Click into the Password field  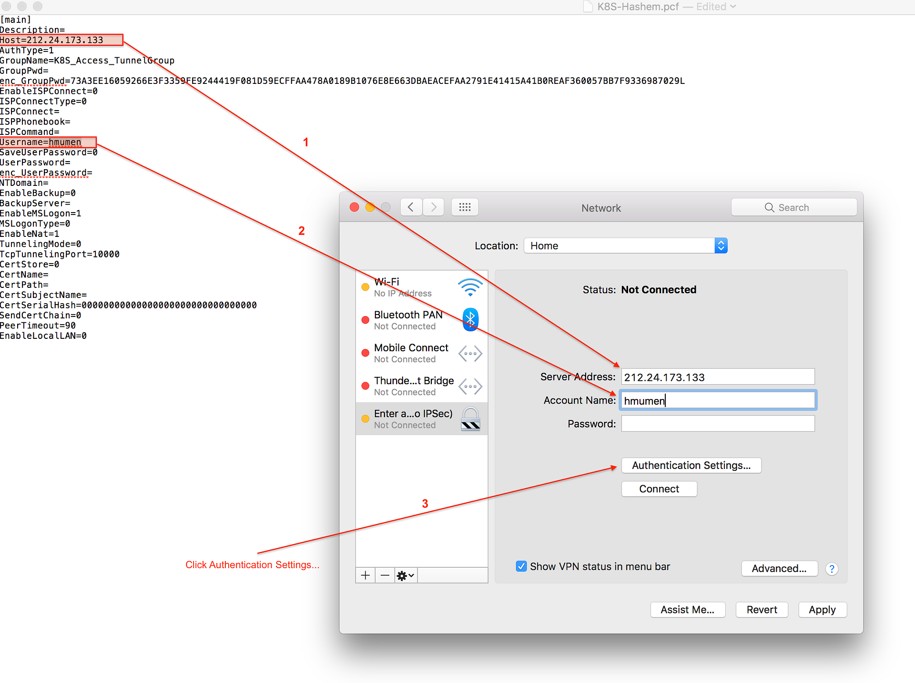tap(718, 424)
